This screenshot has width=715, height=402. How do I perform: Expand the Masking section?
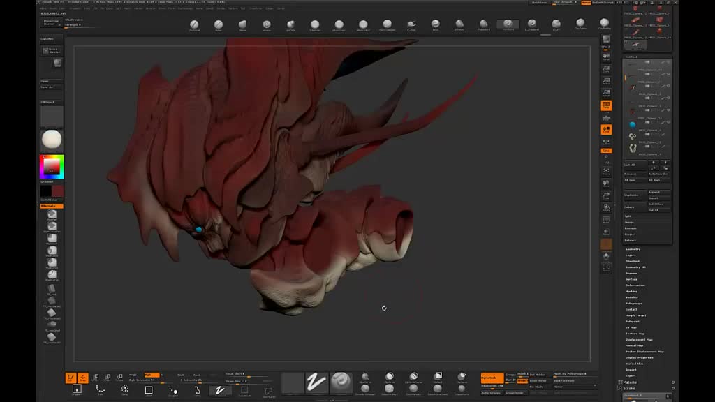tap(631, 291)
